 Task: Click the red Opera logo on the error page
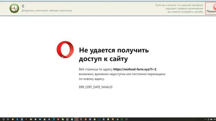(65, 49)
